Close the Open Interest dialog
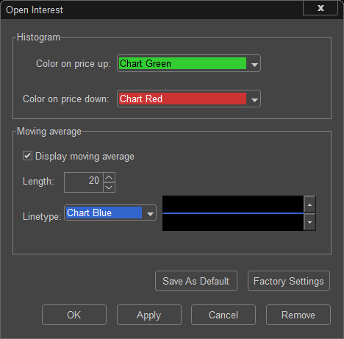The height and width of the screenshot is (339, 344). 320,8
